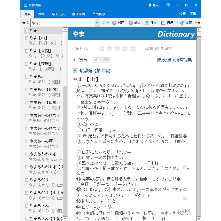Image resolution: width=221 pixels, height=221 pixels.
Task: Click the 发音 text link in article
Action: [83, 60]
